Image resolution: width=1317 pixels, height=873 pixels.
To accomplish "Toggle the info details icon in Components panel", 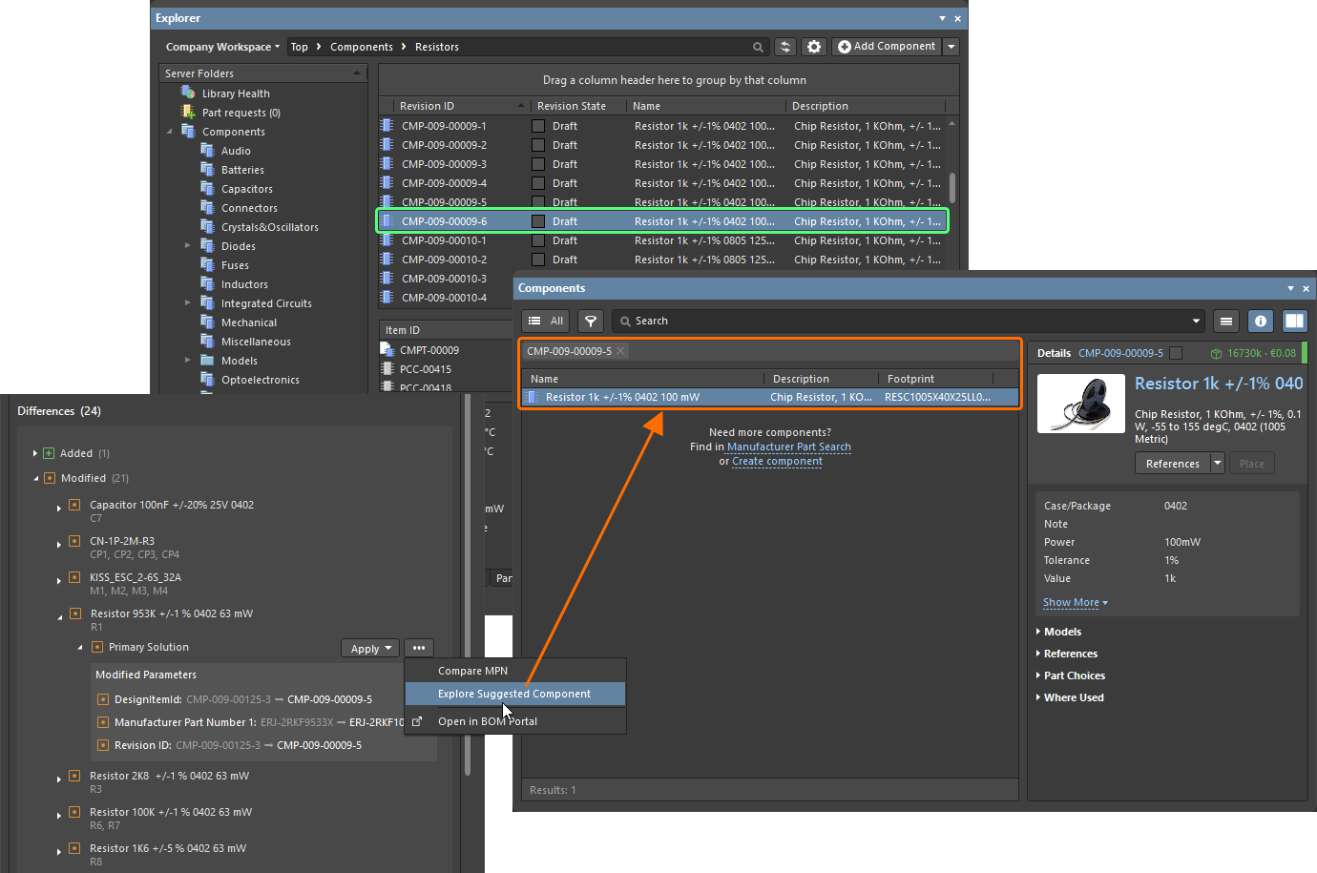I will 1260,321.
